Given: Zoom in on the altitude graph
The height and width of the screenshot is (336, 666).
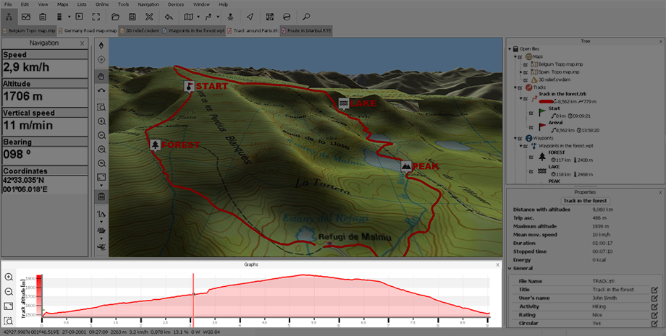Looking at the screenshot, I should pos(9,277).
